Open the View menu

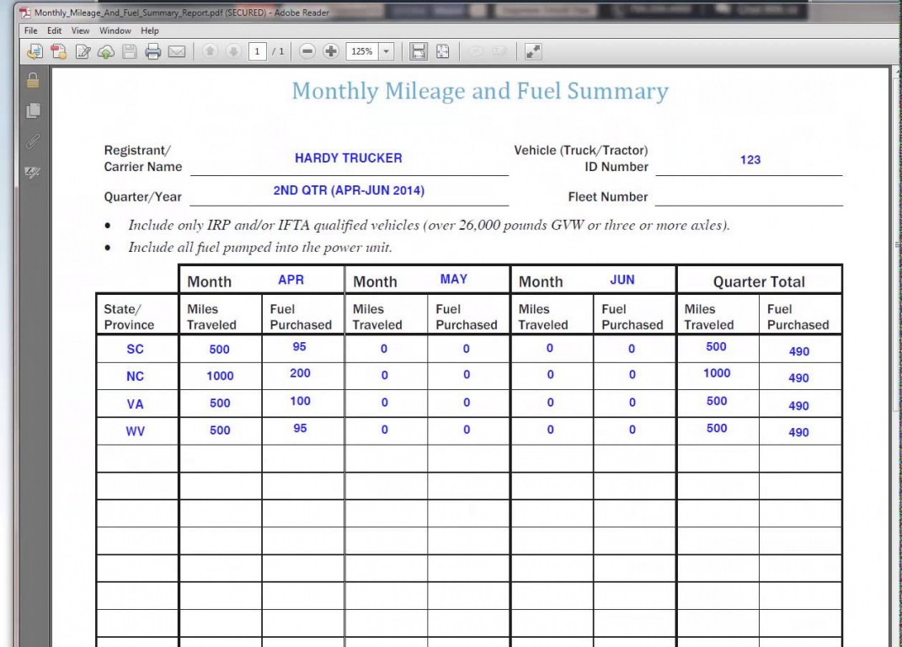click(x=83, y=31)
